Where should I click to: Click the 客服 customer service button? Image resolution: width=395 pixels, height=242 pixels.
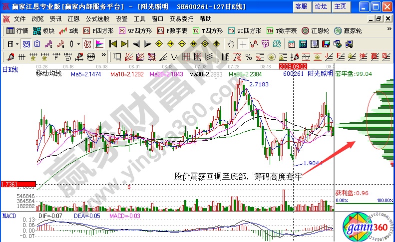301,6
